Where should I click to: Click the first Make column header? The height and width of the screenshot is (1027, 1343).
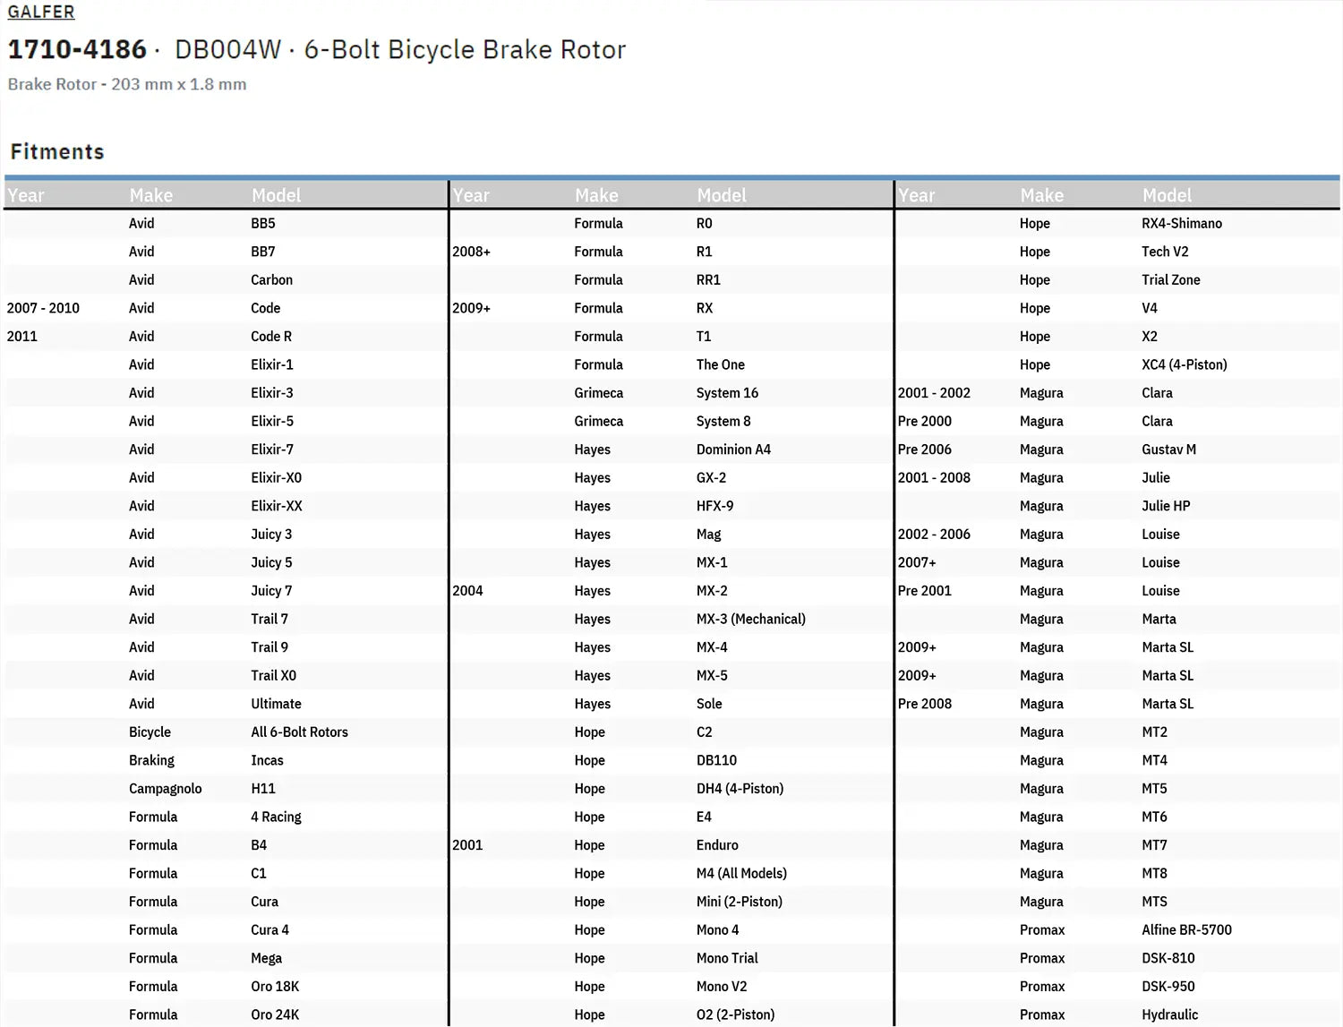pos(151,195)
